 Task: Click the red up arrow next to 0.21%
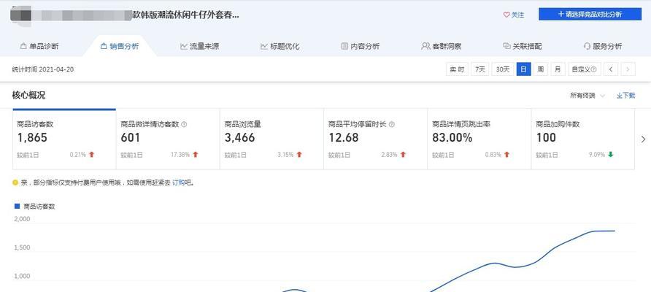[x=92, y=155]
